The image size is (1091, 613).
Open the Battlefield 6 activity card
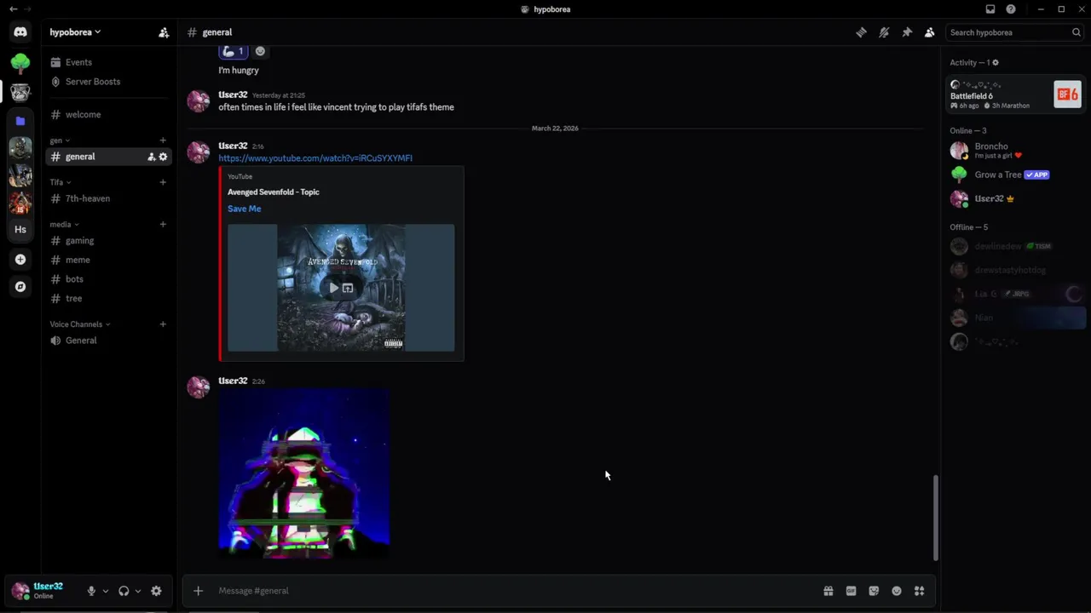click(x=1015, y=95)
